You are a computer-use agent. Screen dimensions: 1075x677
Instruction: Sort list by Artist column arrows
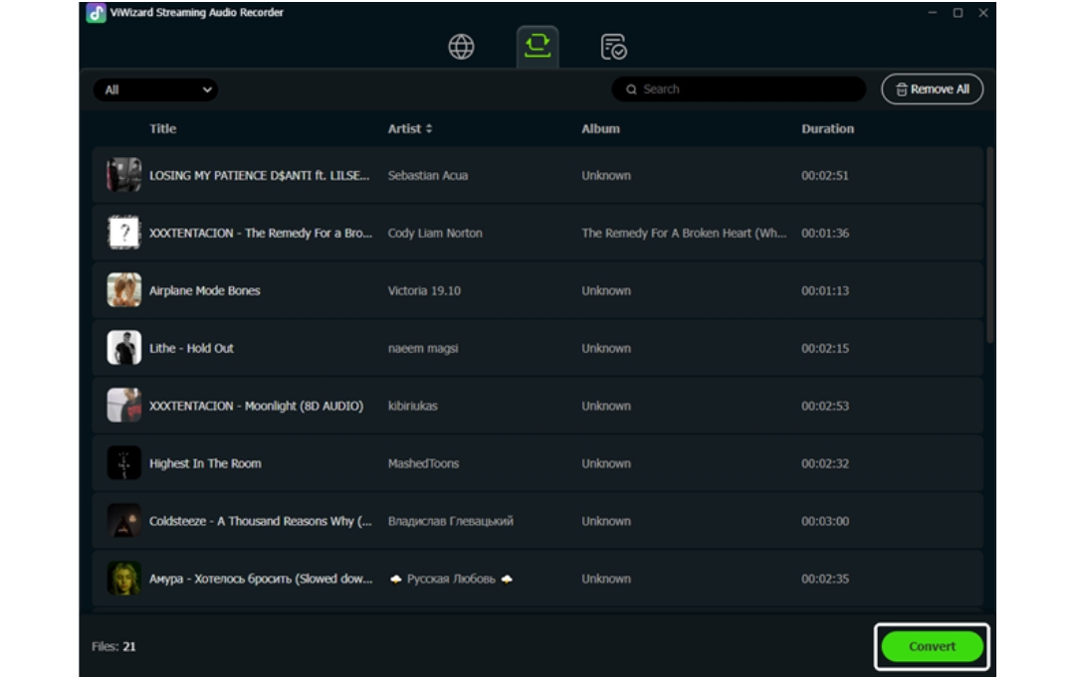tap(429, 129)
